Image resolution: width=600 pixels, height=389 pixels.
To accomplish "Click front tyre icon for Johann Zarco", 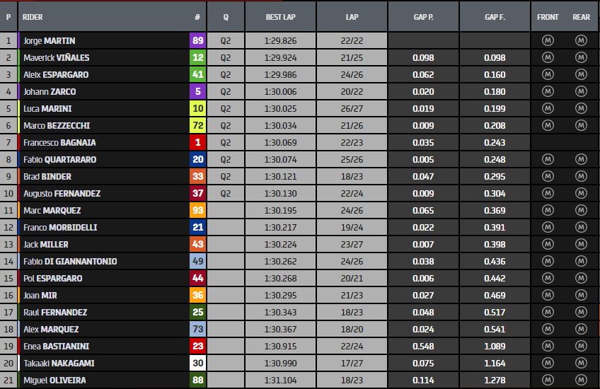I will [x=548, y=91].
